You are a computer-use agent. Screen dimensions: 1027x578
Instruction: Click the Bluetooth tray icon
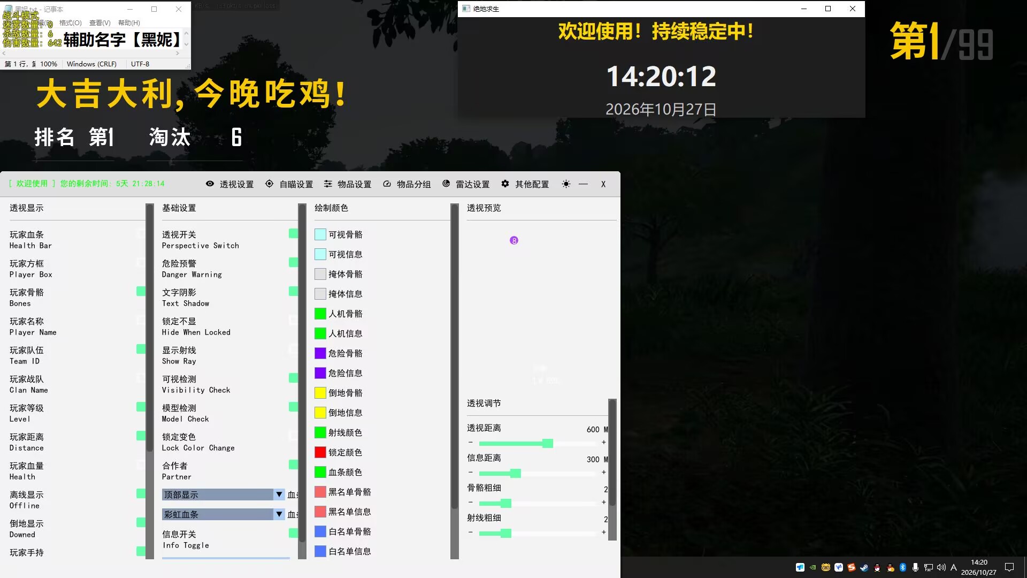[x=903, y=567]
